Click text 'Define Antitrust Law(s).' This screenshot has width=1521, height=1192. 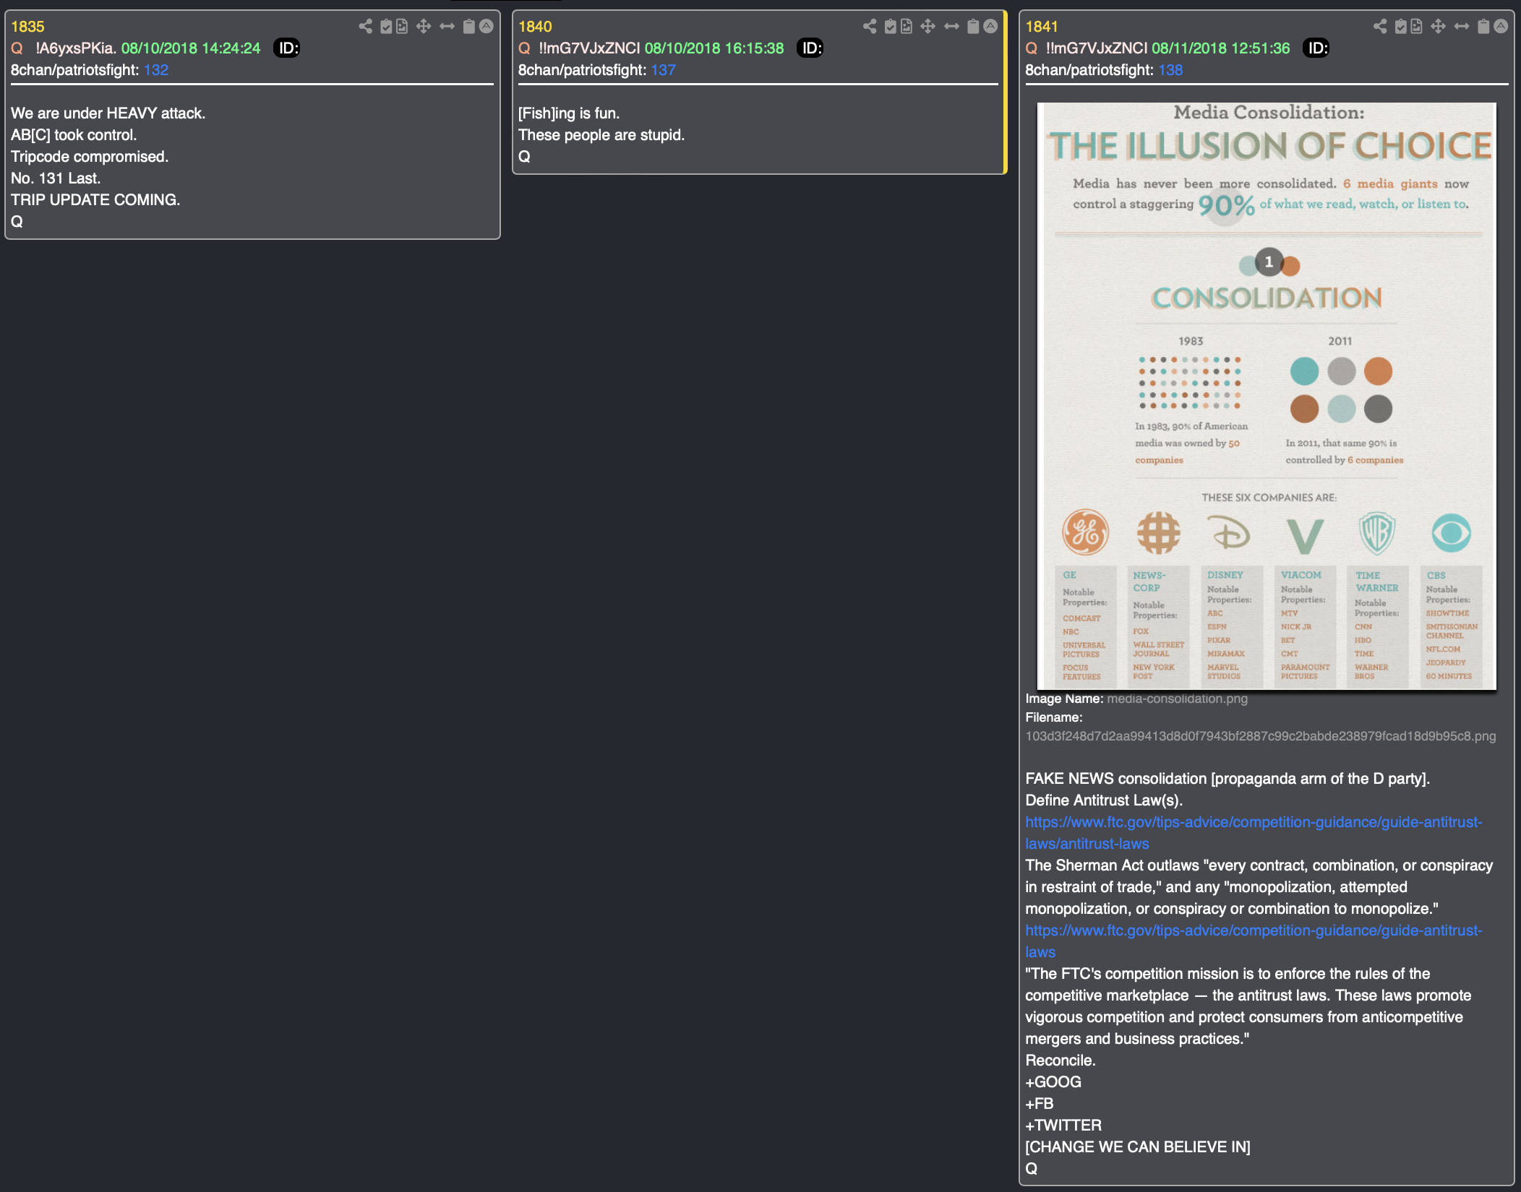point(1104,800)
